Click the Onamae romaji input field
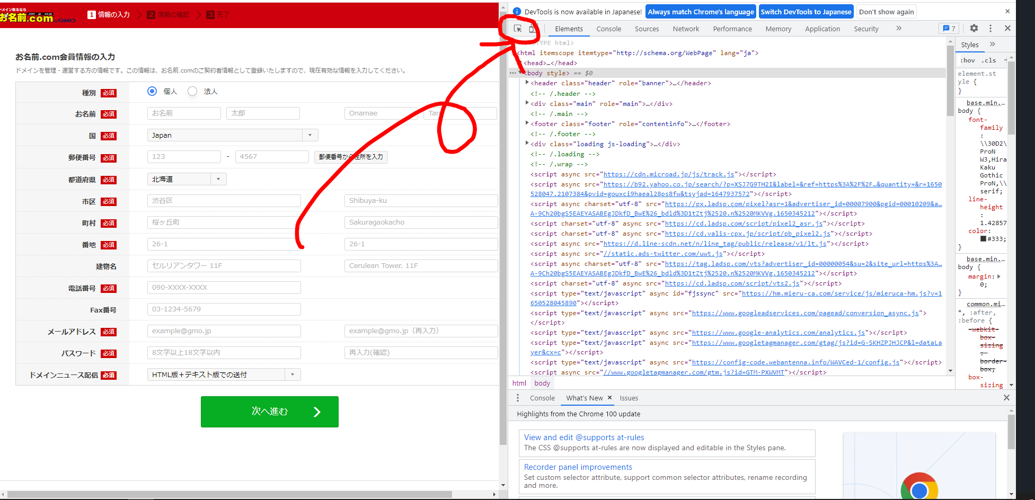 381,113
